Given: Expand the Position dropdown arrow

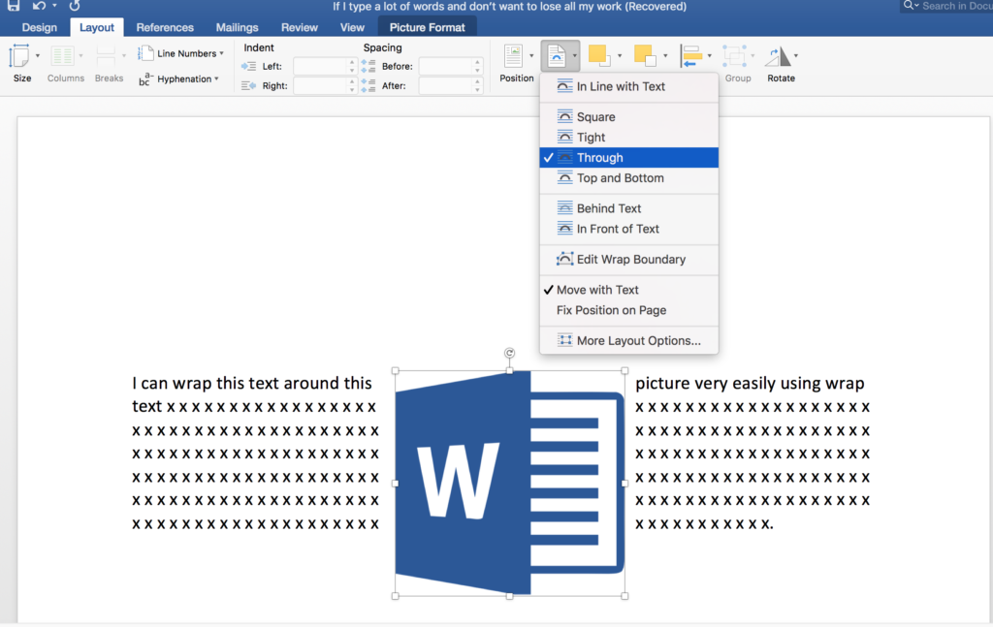Looking at the screenshot, I should pos(531,55).
